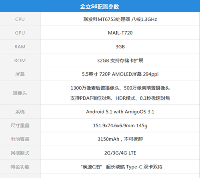This screenshot has width=200, height=178.
Task: Select the GPU label cell
Action: click(20, 33)
